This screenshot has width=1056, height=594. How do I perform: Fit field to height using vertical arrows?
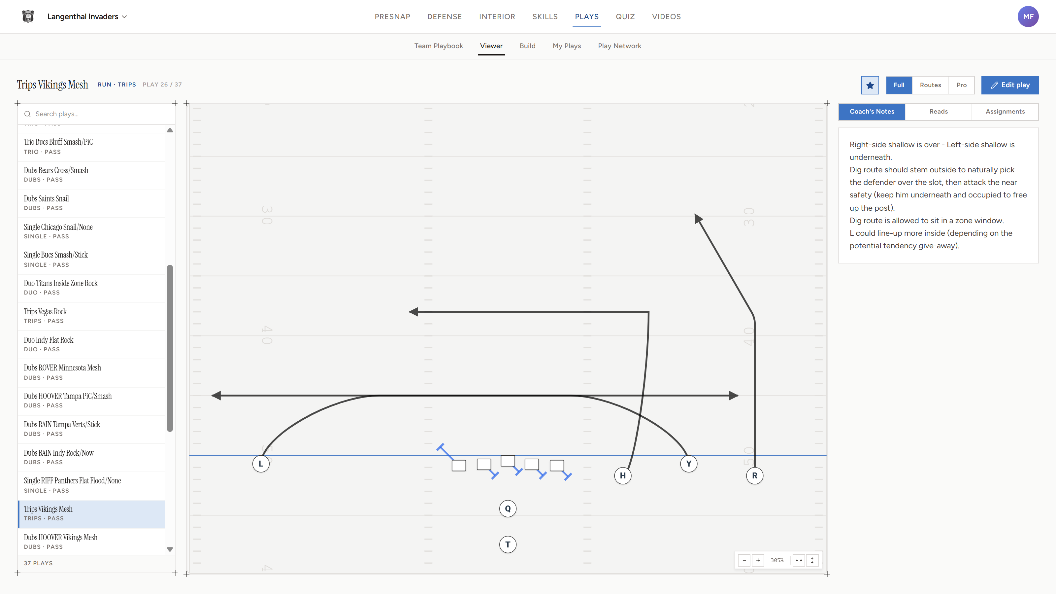point(812,560)
